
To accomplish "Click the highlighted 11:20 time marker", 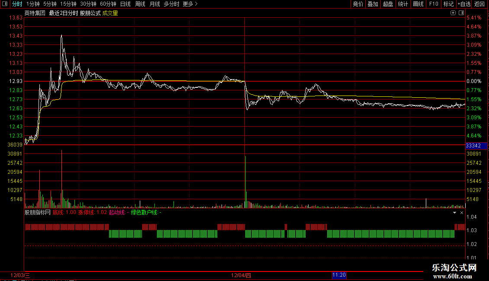I will pos(339,275).
